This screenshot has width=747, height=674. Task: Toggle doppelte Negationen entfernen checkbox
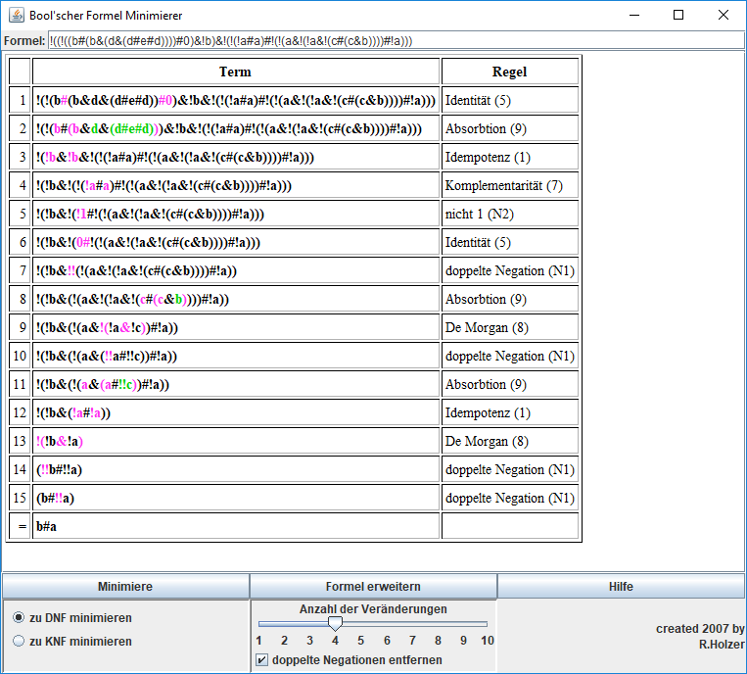261,660
